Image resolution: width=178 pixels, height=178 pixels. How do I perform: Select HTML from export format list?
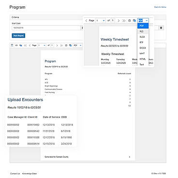pos(143,59)
